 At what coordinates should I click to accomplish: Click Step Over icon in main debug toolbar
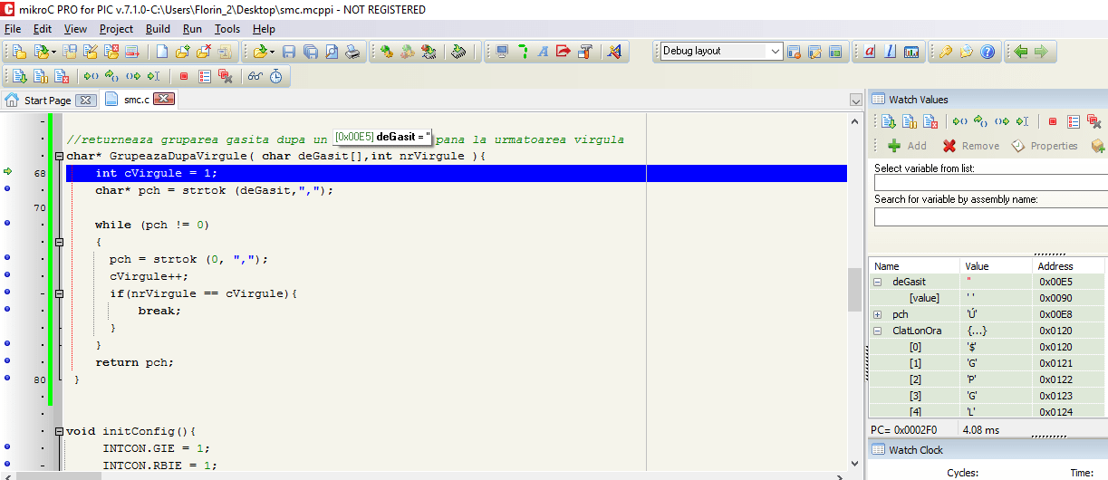point(111,77)
